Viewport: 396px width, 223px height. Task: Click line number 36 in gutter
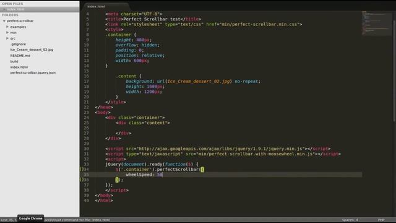click(x=87, y=180)
